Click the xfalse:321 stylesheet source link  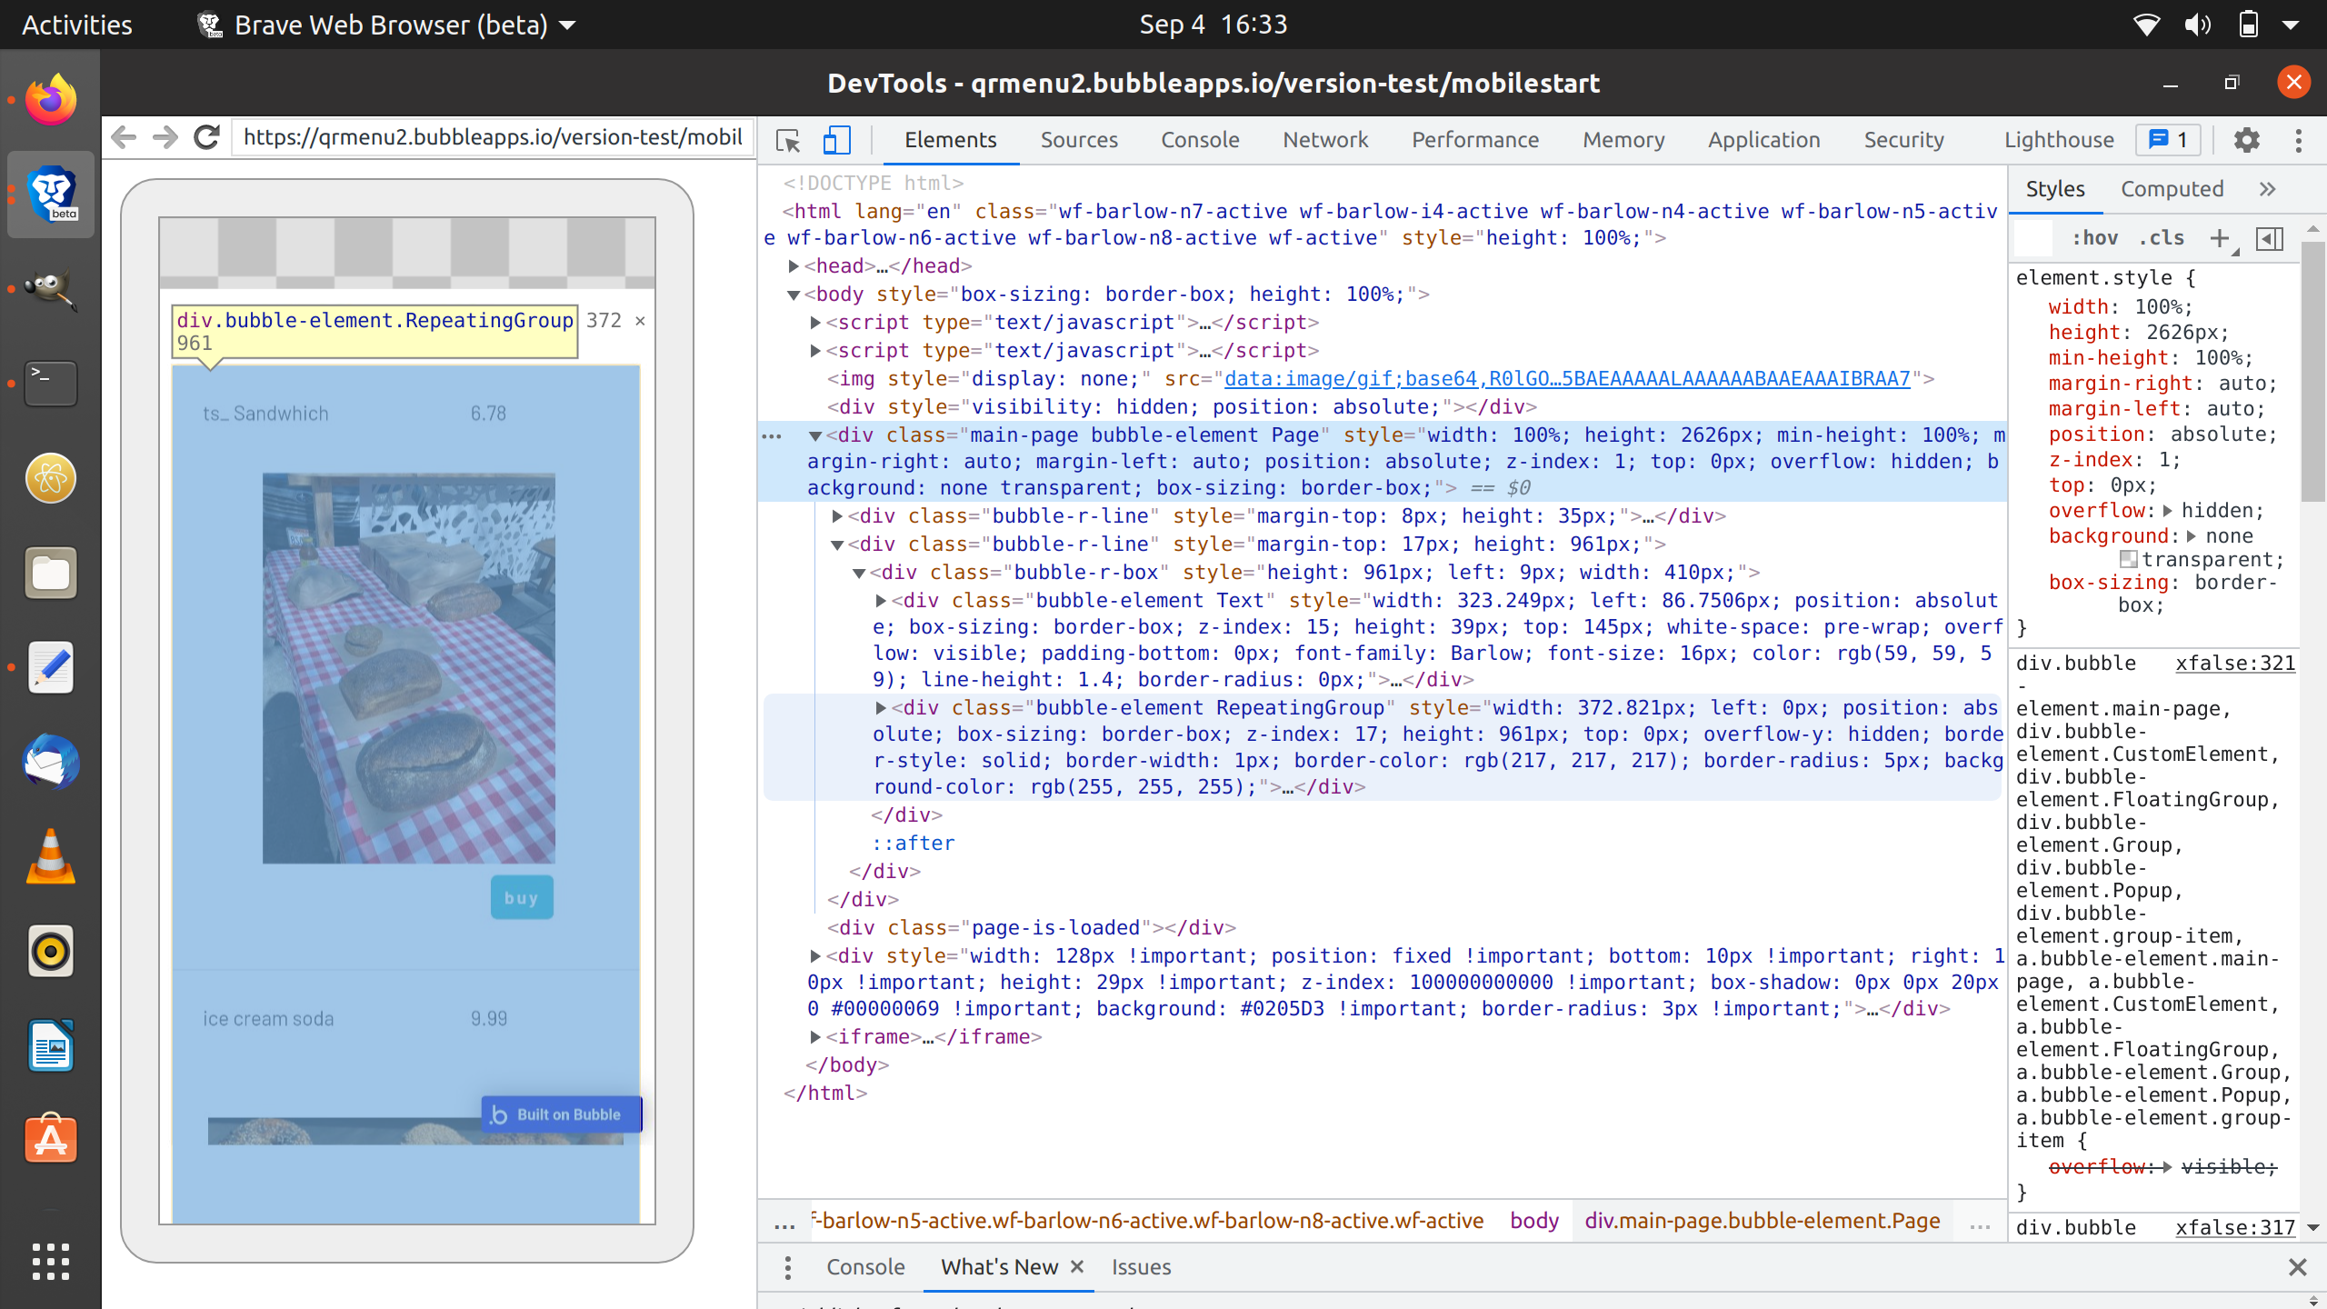pos(2235,664)
